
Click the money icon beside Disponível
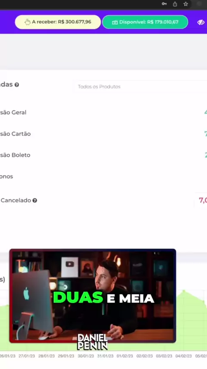(115, 22)
